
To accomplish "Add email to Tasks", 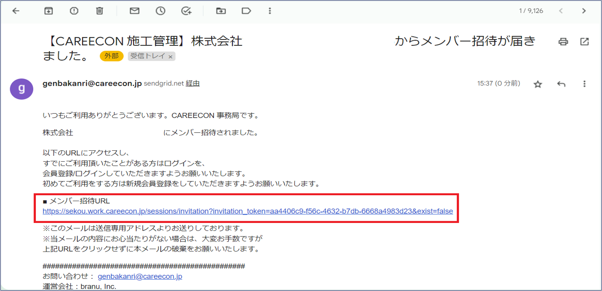I will click(x=186, y=11).
